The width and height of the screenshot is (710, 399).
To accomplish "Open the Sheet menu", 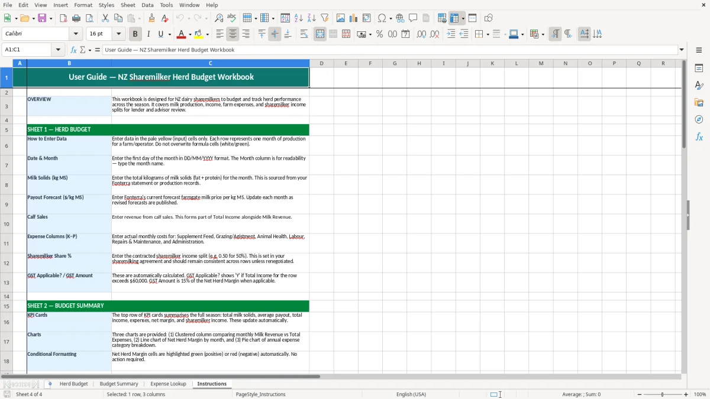I will (x=128, y=5).
